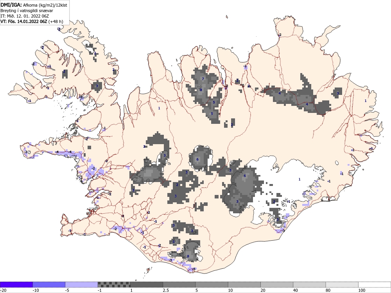
Task: Pick the gray 2.5 to 5 legend swatch
Action: coord(179,284)
